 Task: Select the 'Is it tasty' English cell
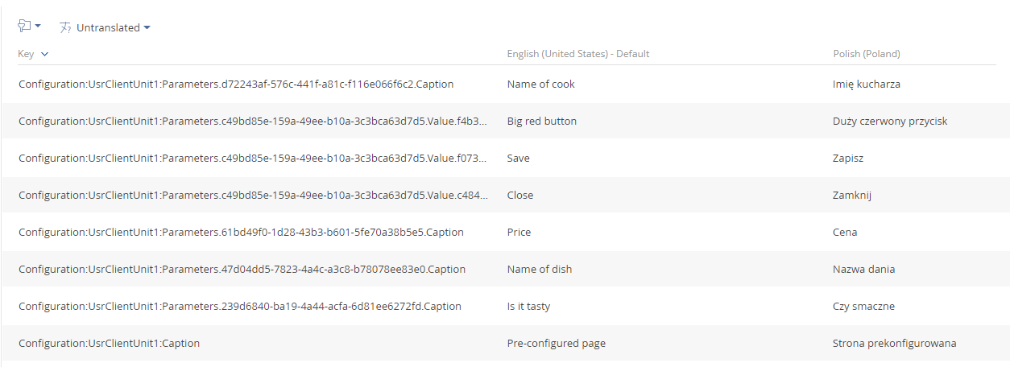click(528, 306)
